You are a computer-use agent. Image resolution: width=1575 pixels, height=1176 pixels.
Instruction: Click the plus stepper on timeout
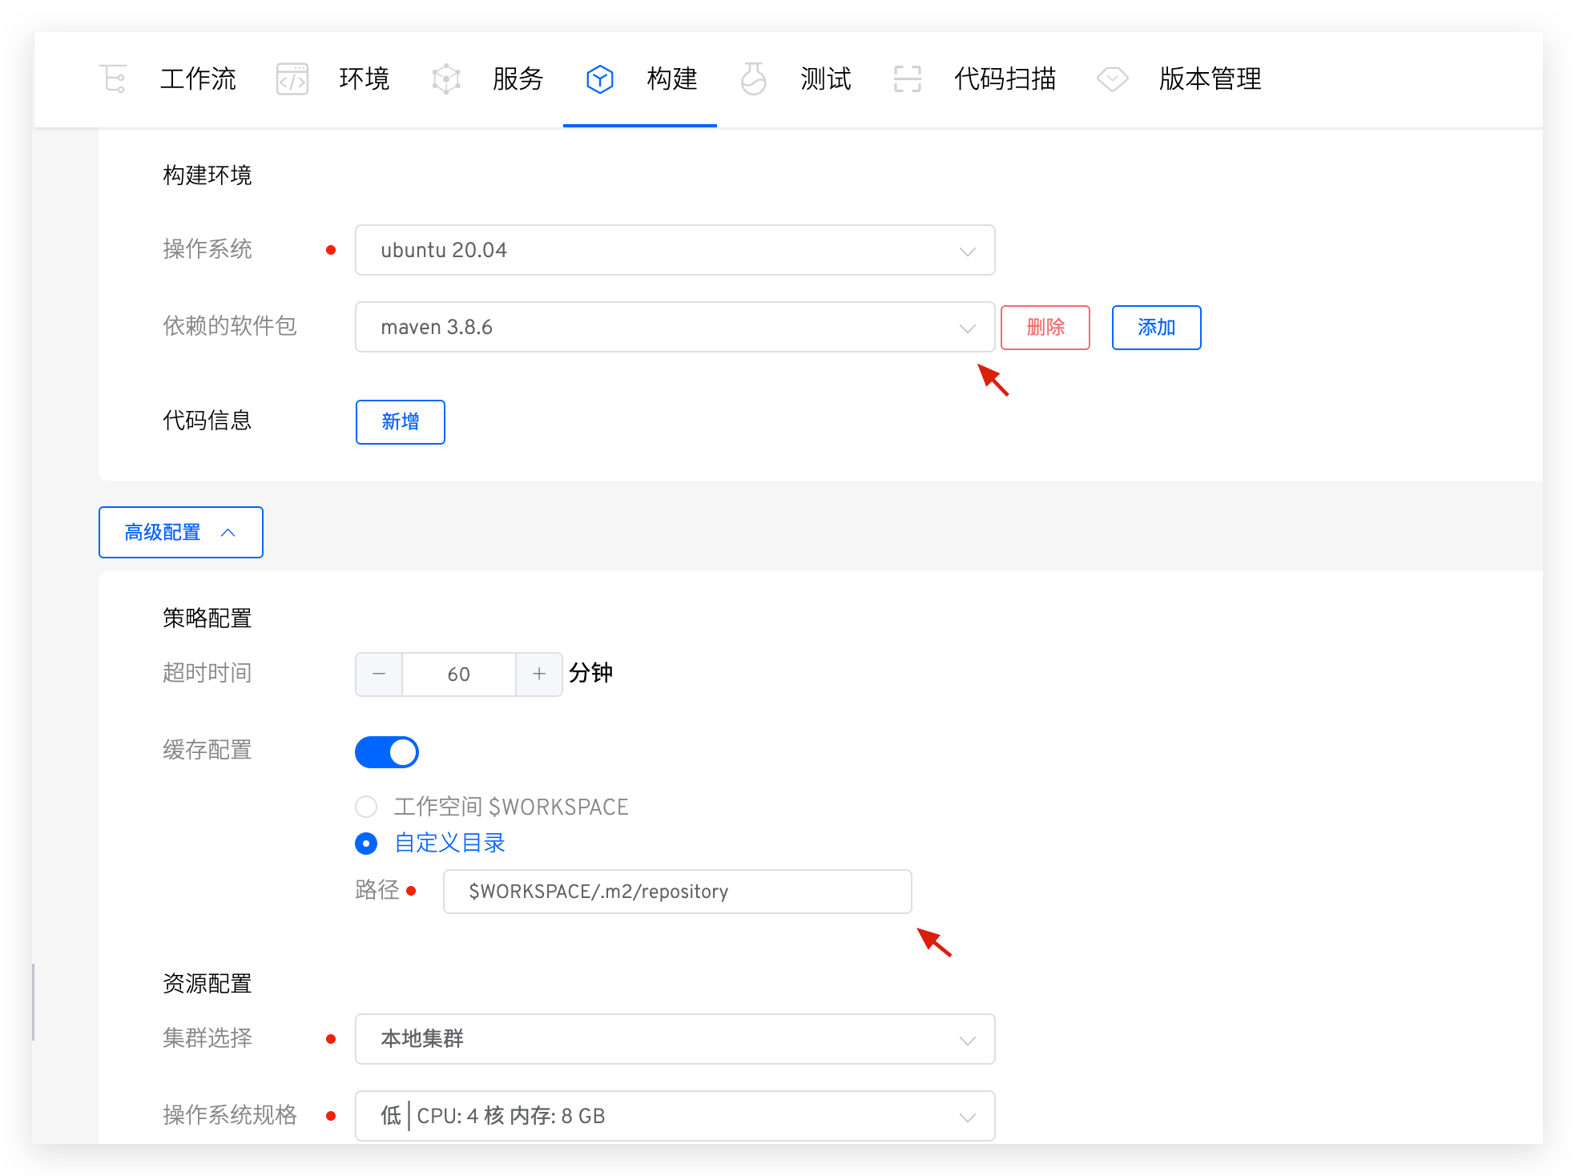click(x=539, y=674)
